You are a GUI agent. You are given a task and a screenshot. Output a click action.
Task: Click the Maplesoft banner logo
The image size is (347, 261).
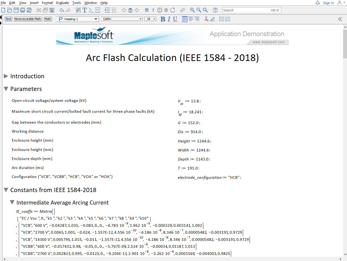pos(94,35)
